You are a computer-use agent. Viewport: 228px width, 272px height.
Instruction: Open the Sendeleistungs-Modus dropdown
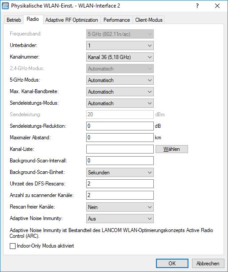[x=120, y=103]
